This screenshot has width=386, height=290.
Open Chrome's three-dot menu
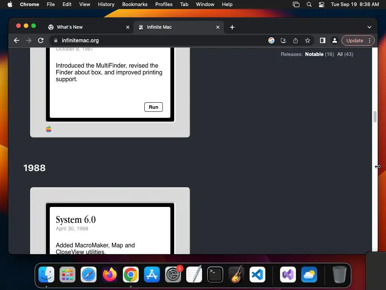click(x=369, y=40)
